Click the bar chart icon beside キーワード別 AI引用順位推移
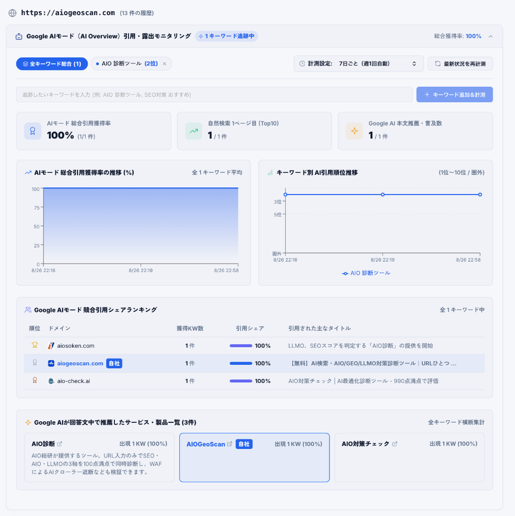The image size is (515, 516). pyautogui.click(x=270, y=172)
